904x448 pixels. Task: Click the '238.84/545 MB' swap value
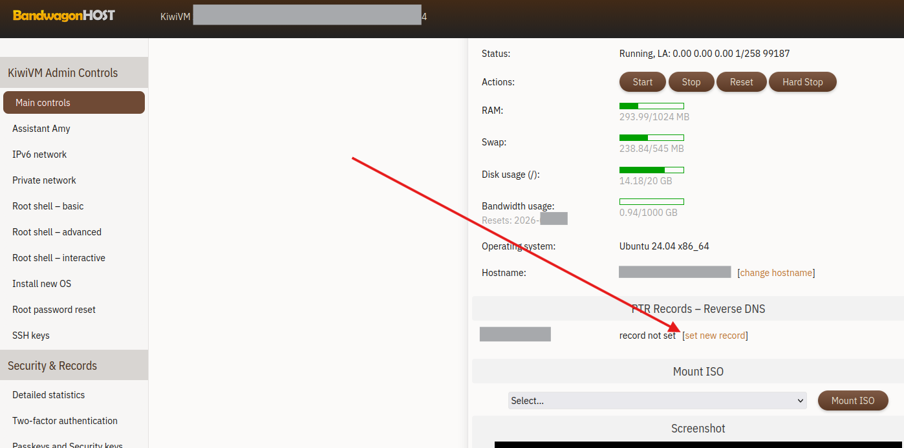tap(652, 149)
